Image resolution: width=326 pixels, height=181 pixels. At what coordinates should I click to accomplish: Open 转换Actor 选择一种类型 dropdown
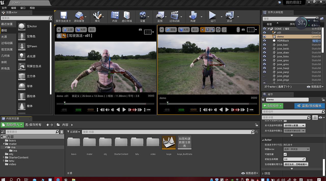click(x=296, y=149)
